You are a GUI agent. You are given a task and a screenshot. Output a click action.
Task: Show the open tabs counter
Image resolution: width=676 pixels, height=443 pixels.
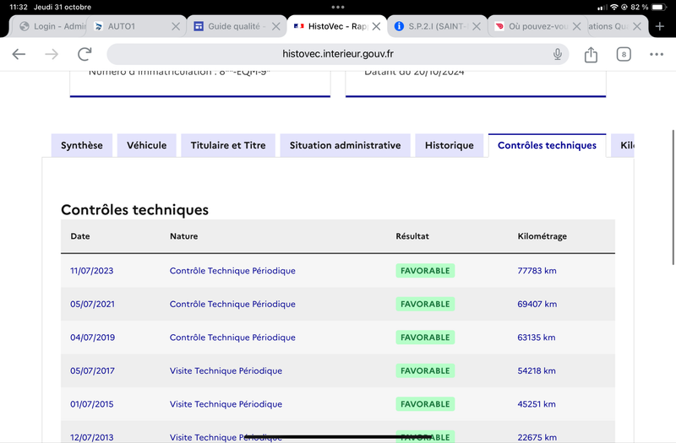[624, 54]
